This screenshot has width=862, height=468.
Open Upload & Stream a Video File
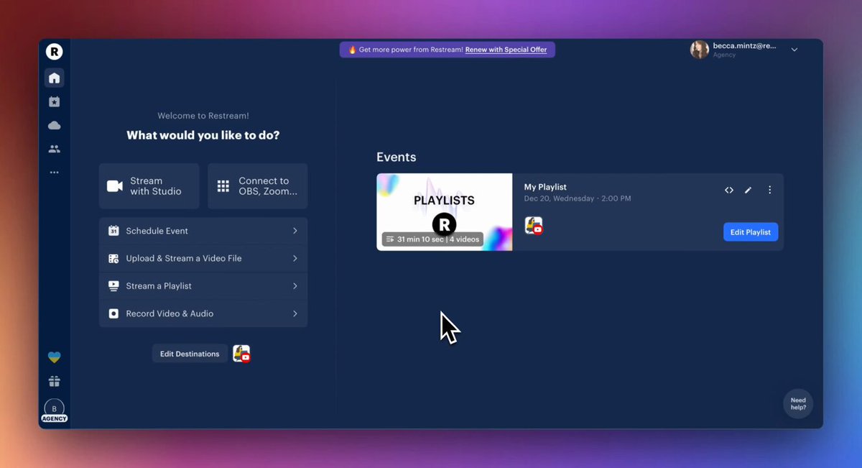click(203, 258)
